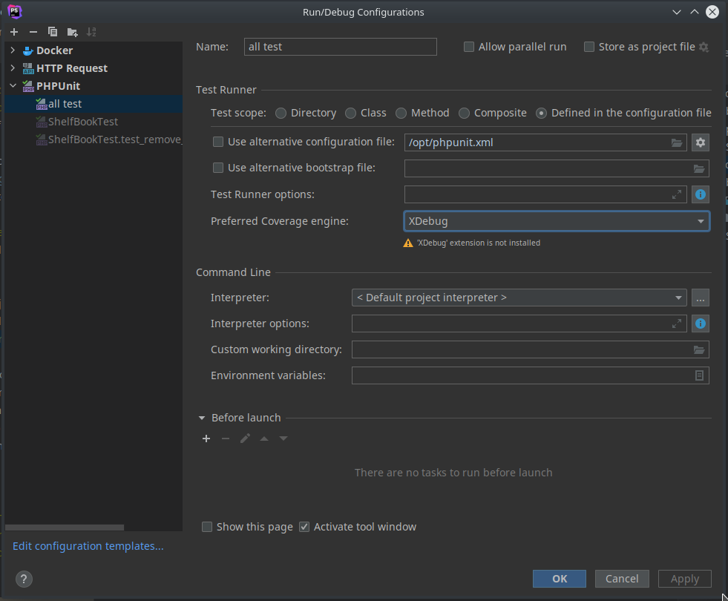This screenshot has width=728, height=601.
Task: Select the 'all test' configuration
Action: (x=94, y=104)
